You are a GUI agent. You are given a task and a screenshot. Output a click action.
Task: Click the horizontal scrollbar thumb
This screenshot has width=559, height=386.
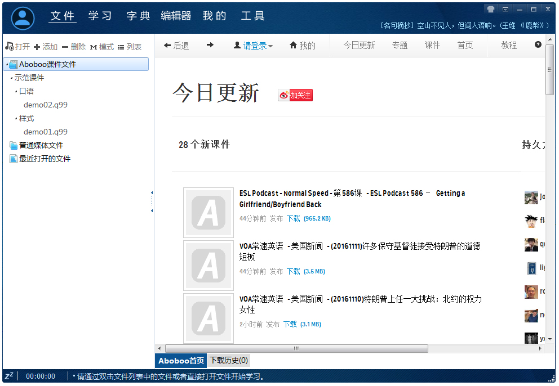point(296,349)
